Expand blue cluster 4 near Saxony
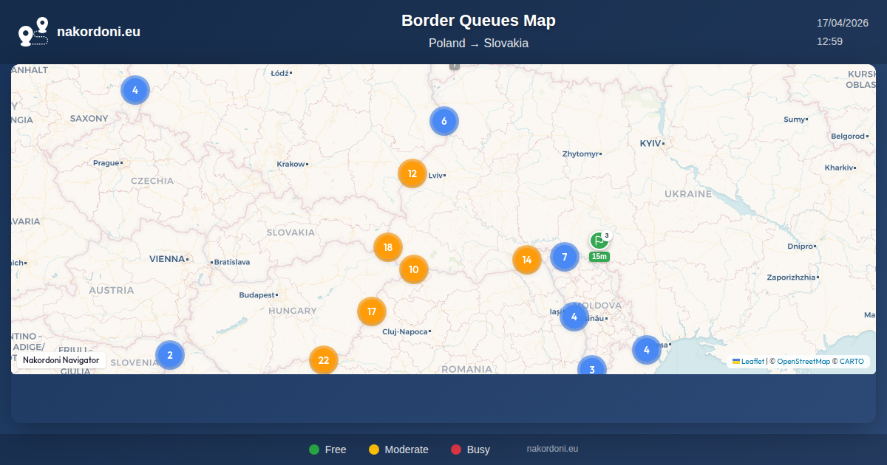The width and height of the screenshot is (887, 465). click(135, 90)
